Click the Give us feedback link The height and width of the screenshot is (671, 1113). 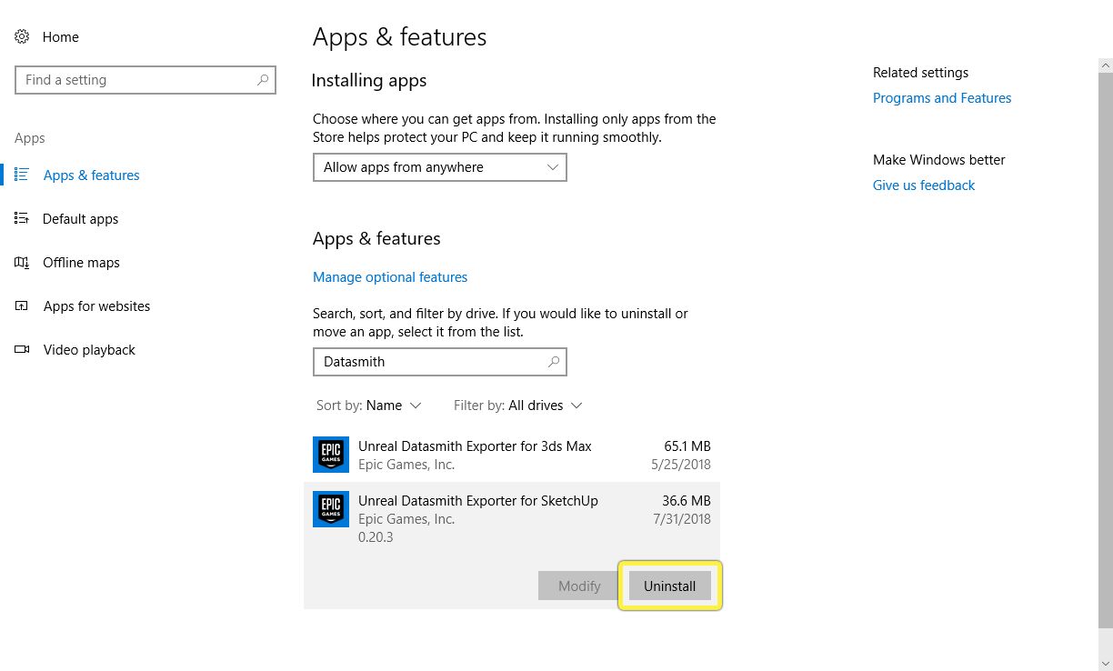923,185
